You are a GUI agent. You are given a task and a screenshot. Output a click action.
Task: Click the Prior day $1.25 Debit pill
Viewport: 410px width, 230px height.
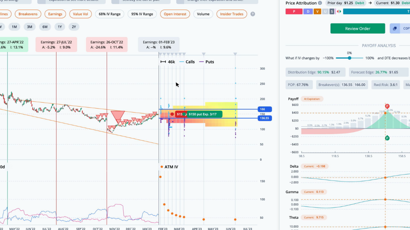[x=346, y=3]
